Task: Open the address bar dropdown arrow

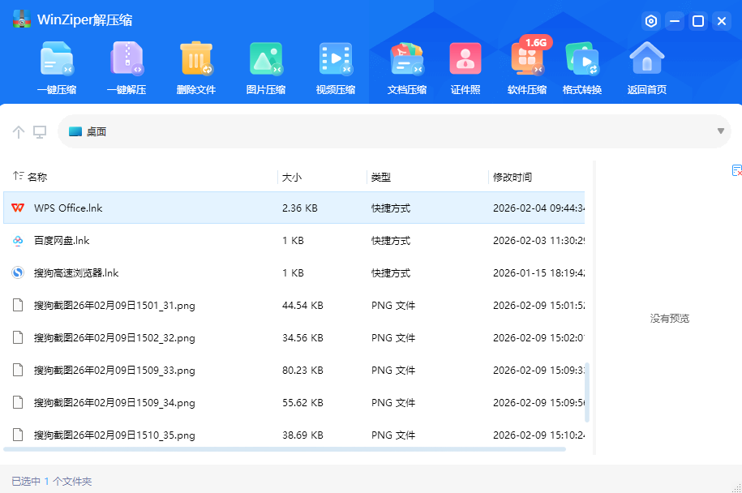Action: tap(720, 131)
